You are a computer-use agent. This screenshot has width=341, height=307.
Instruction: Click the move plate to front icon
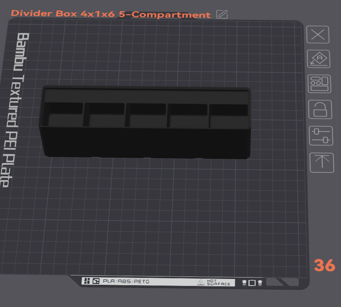(322, 163)
